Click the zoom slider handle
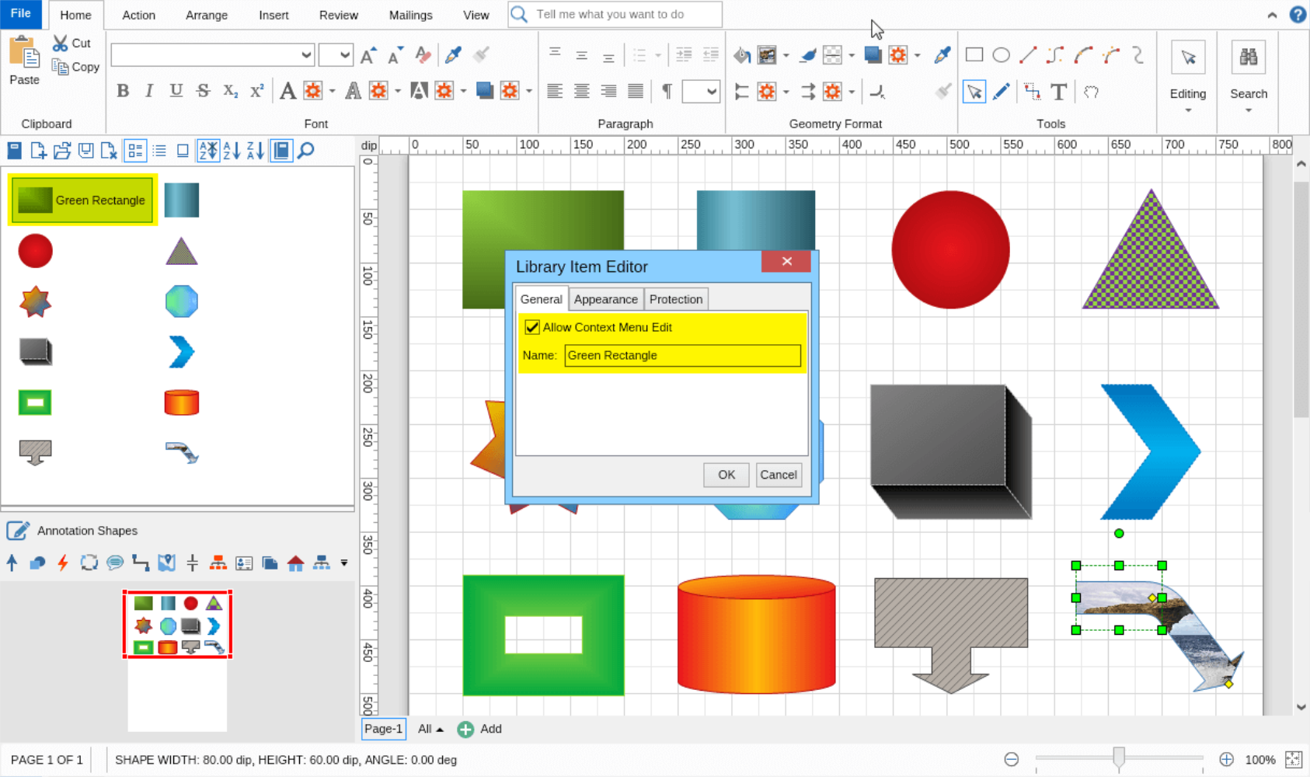The height and width of the screenshot is (777, 1310). click(x=1119, y=758)
